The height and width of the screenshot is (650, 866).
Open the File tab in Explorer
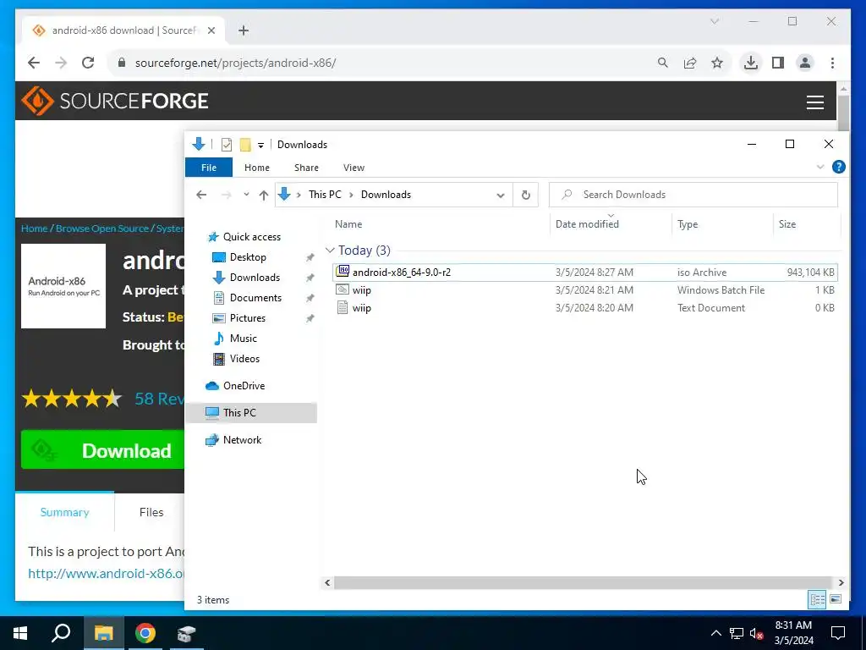[209, 168]
